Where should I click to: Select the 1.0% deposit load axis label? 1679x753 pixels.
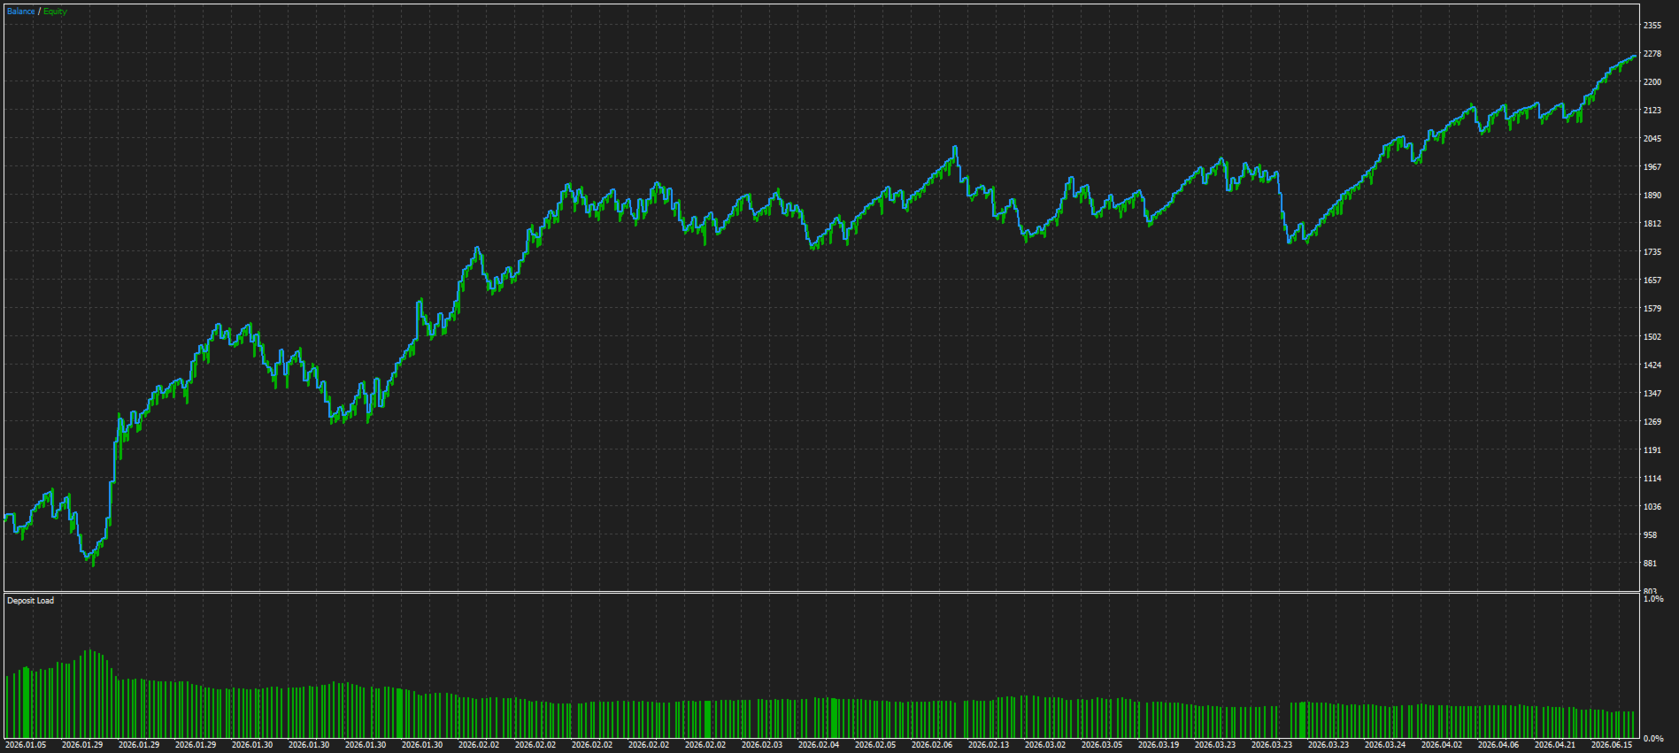[x=1653, y=599]
